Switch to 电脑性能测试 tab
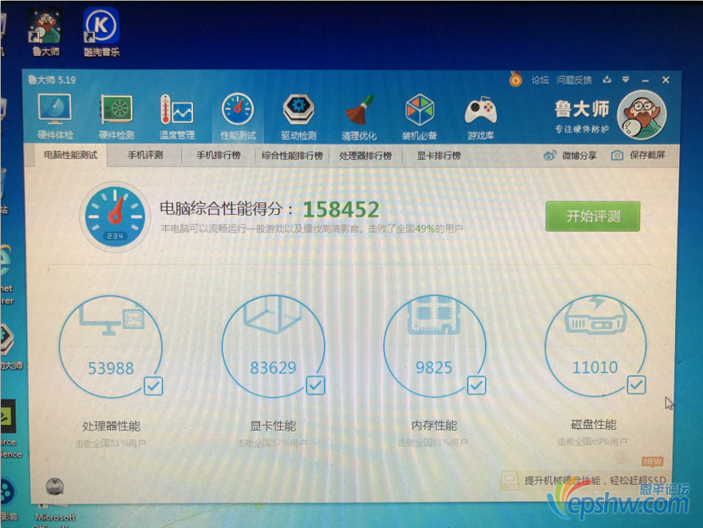Screen dimensions: 703x528 click(x=70, y=155)
